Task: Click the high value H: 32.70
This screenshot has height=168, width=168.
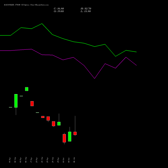Action: (x=86, y=9)
